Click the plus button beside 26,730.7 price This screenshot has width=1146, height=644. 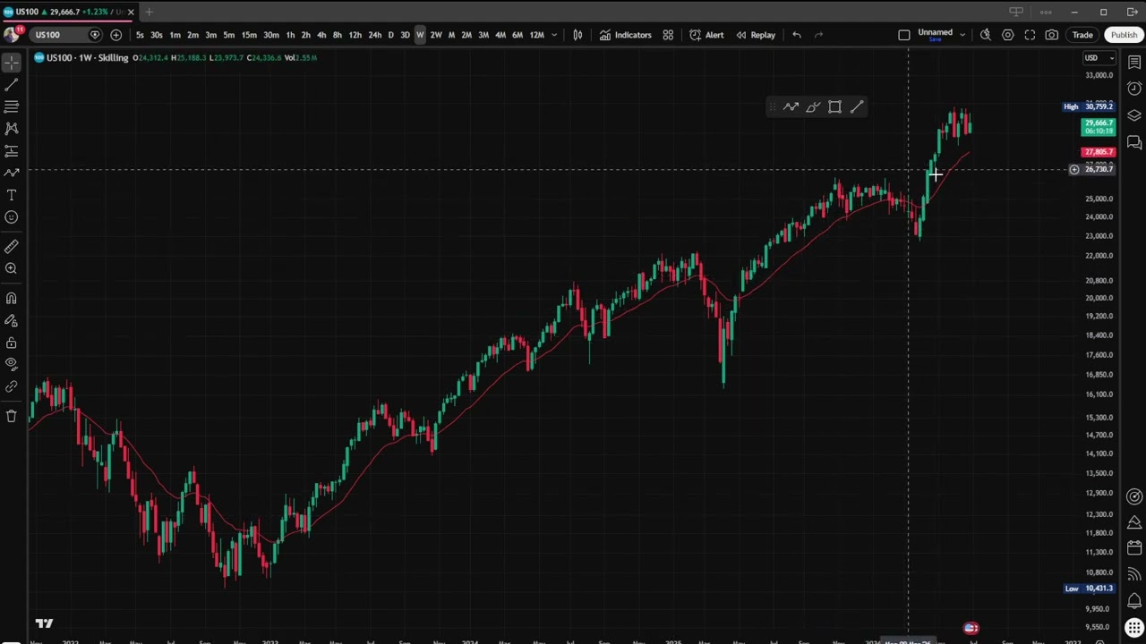(1073, 169)
